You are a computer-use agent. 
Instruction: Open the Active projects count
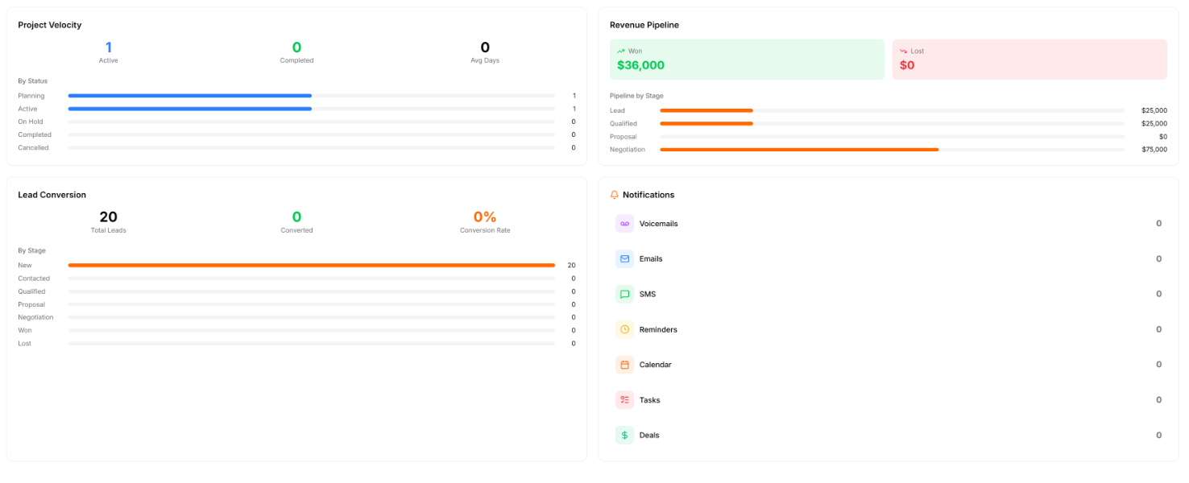coord(109,48)
